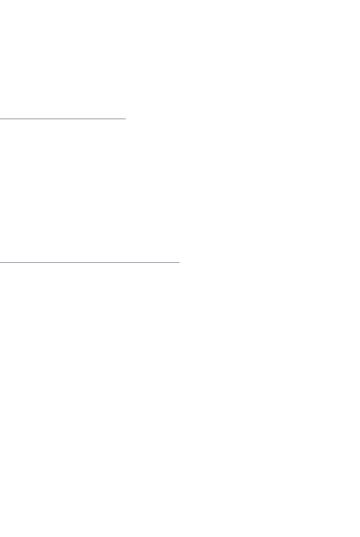Click blank area right of lower line
This screenshot has width=360, height=537.
pyautogui.click(x=270, y=262)
